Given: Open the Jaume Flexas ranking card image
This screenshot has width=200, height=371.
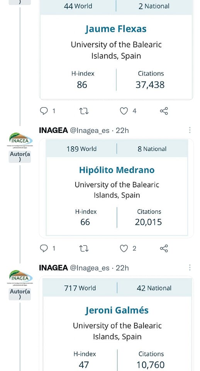Looking at the screenshot, I should pyautogui.click(x=116, y=50).
